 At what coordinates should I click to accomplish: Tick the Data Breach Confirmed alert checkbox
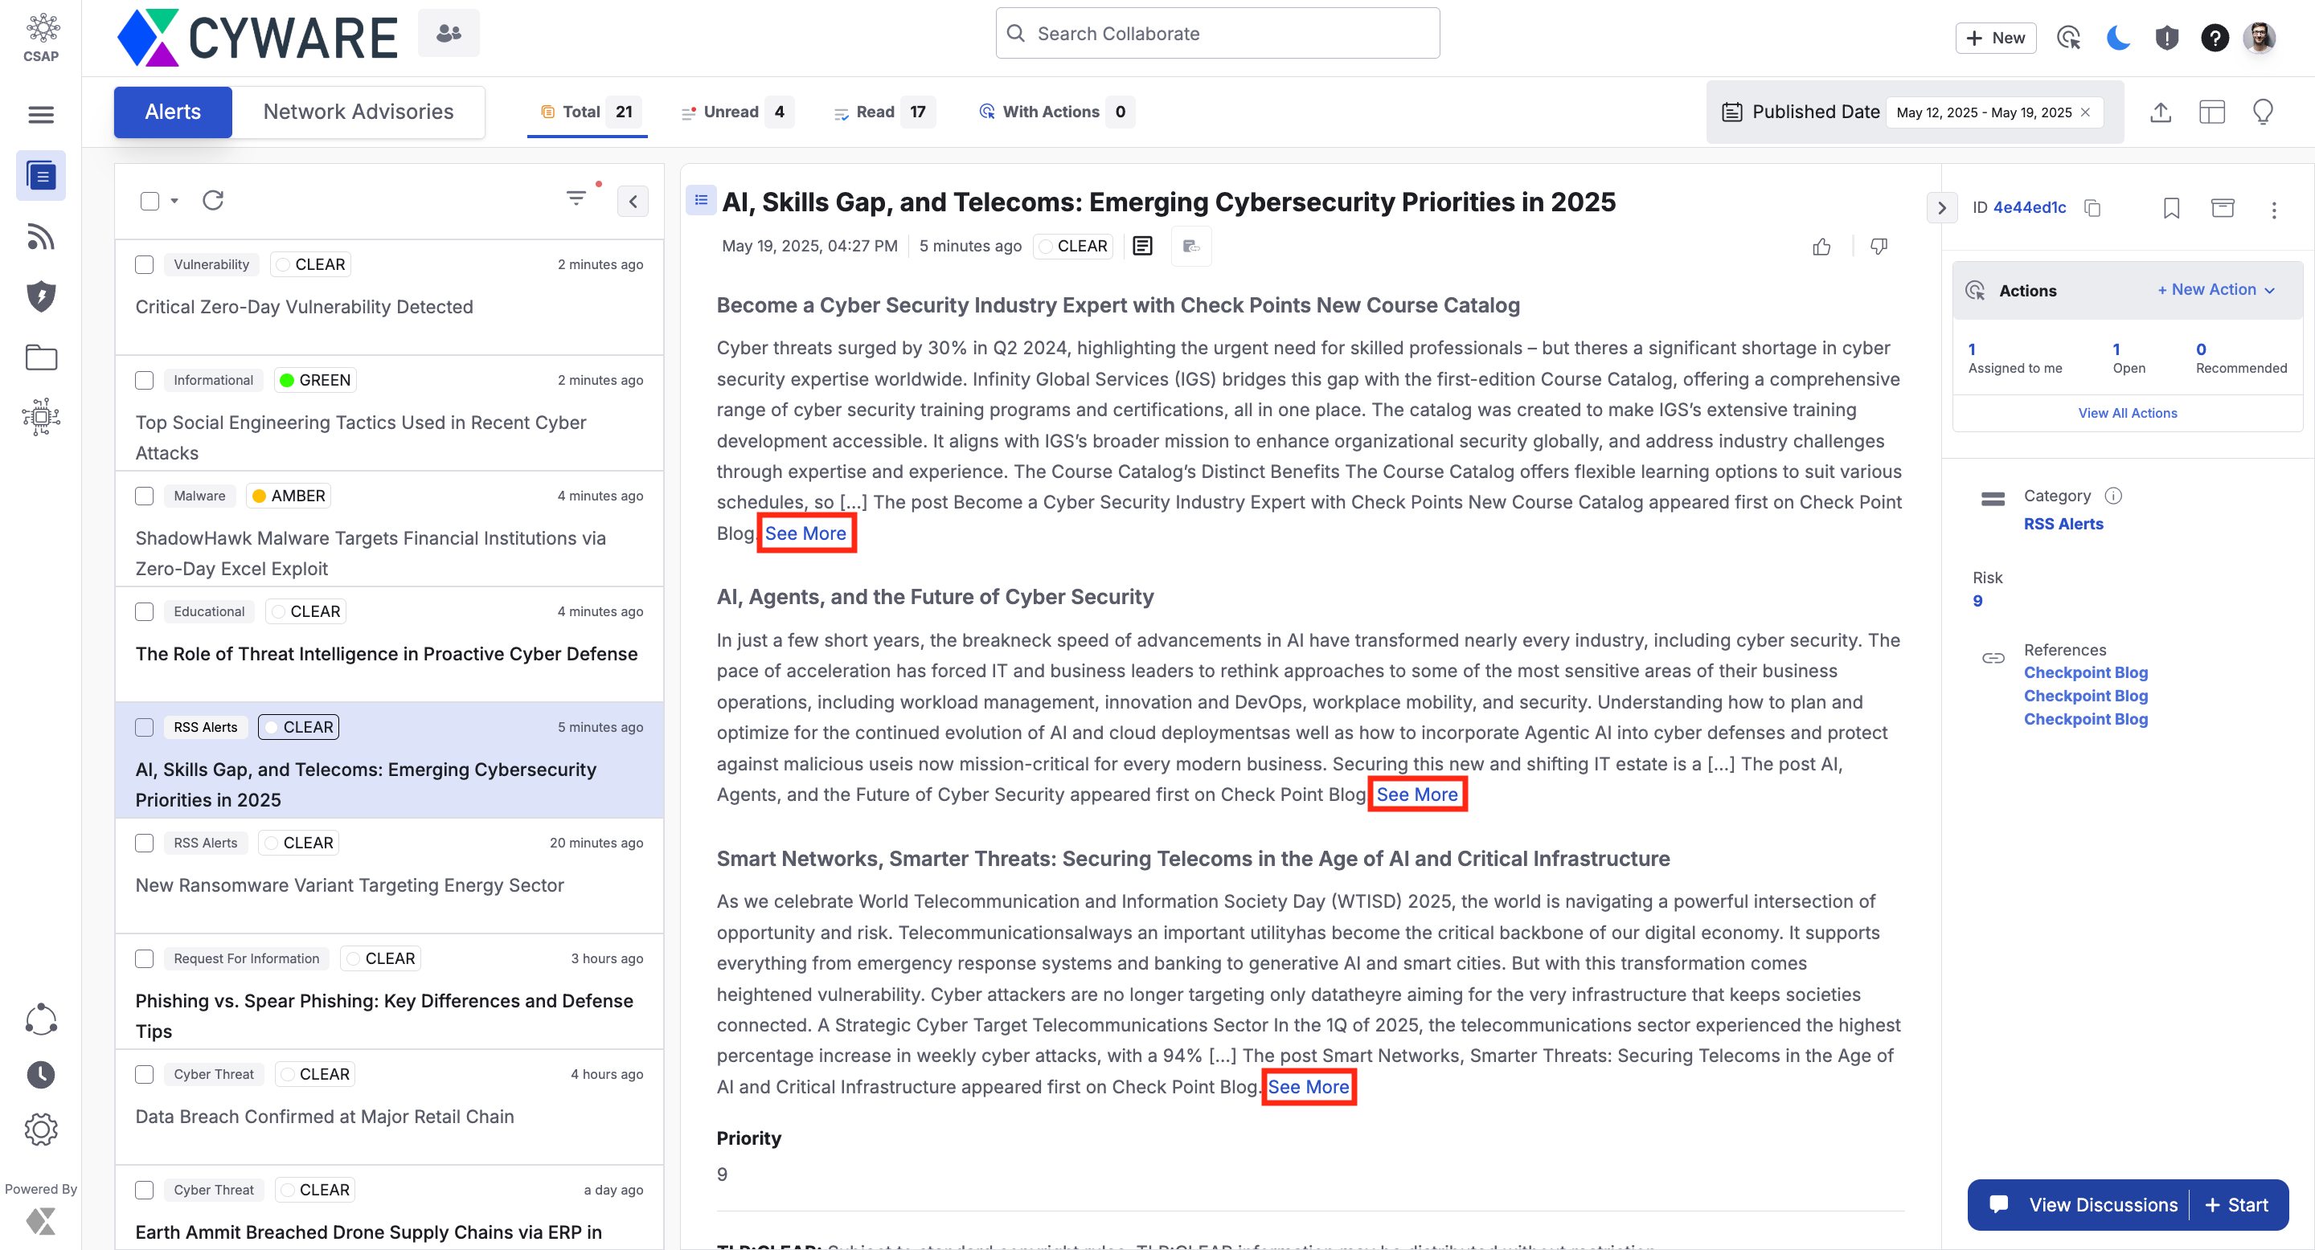pos(145,1074)
